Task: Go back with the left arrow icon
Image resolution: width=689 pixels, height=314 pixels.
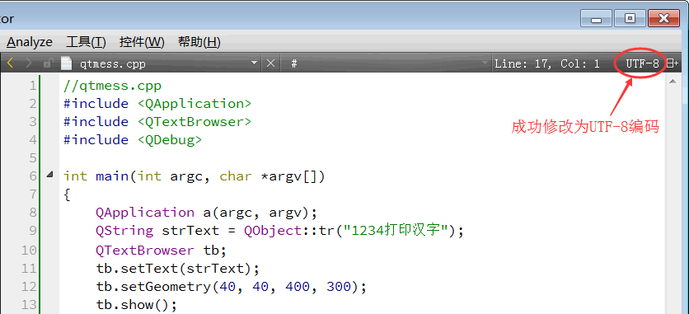Action: pyautogui.click(x=11, y=63)
